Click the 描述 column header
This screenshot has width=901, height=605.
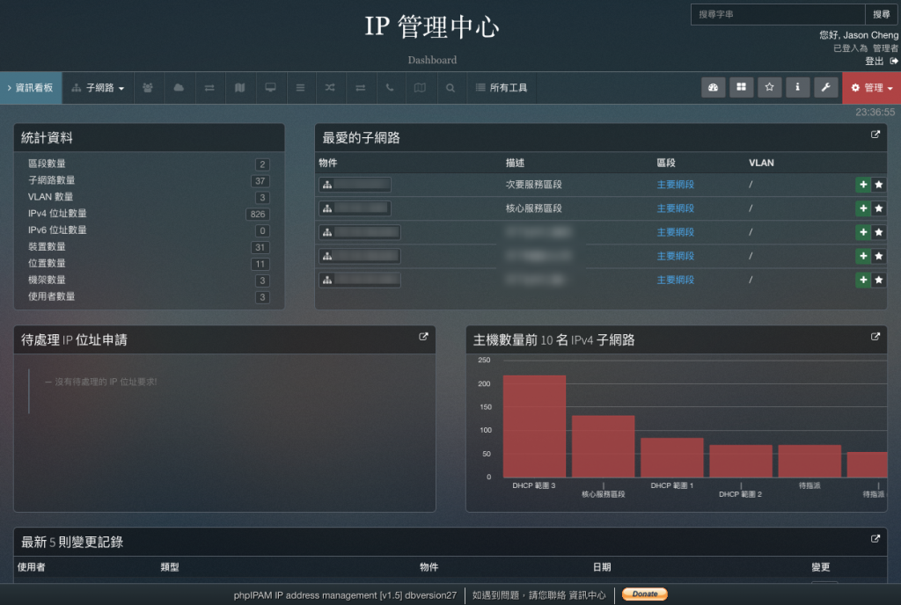[515, 163]
